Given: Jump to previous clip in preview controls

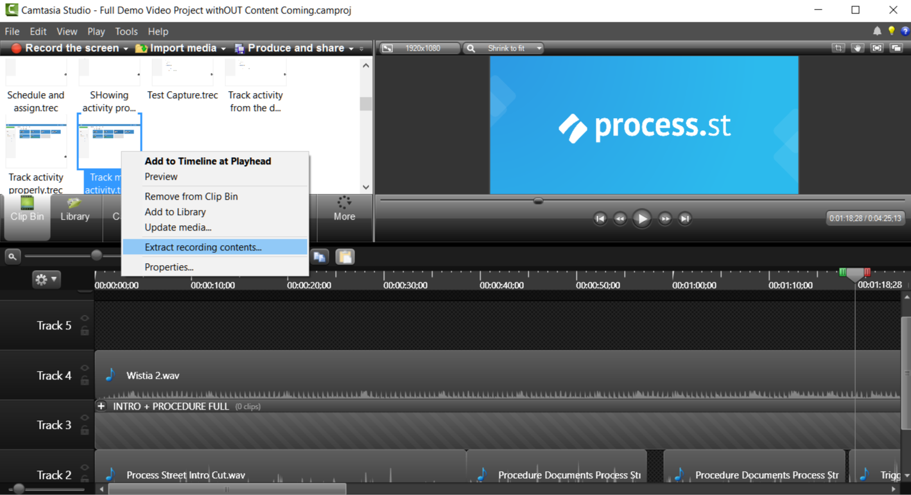Looking at the screenshot, I should (600, 219).
